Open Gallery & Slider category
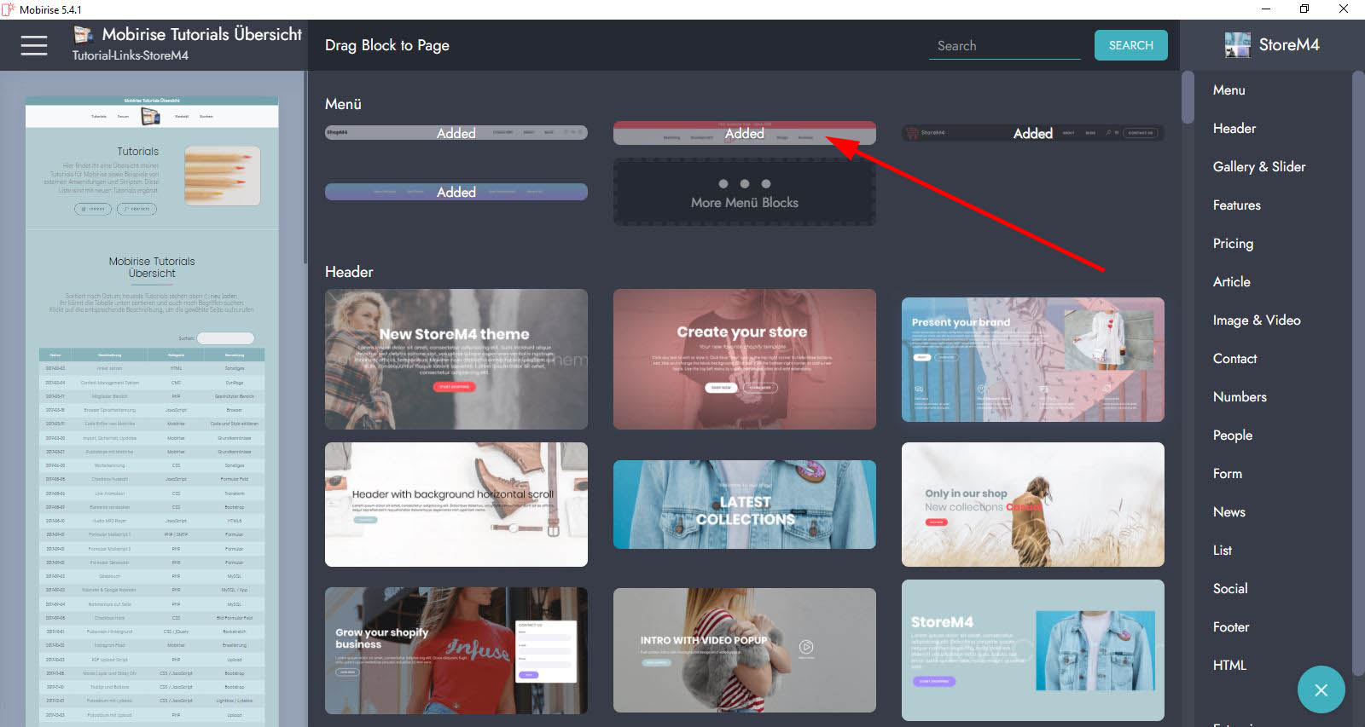The width and height of the screenshot is (1365, 727). pyautogui.click(x=1259, y=167)
